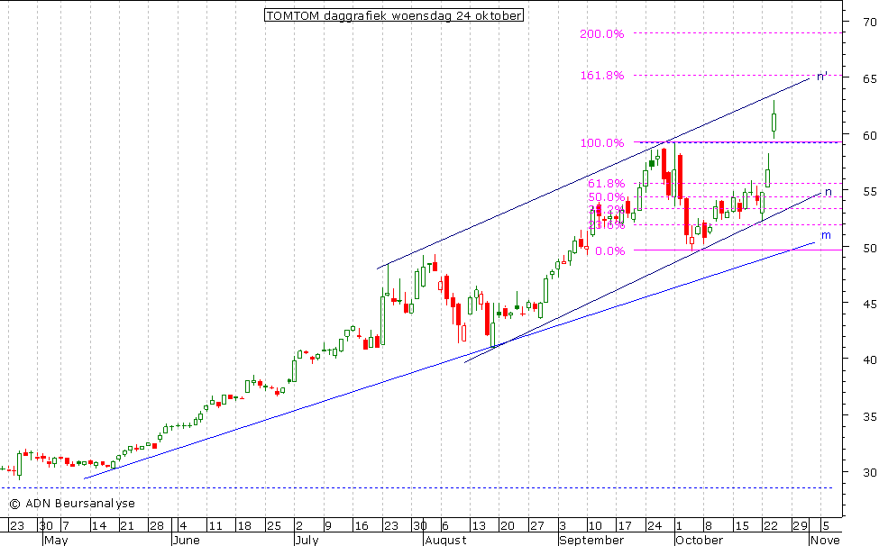Click price axis value 60
The width and height of the screenshot is (879, 546).
[869, 135]
